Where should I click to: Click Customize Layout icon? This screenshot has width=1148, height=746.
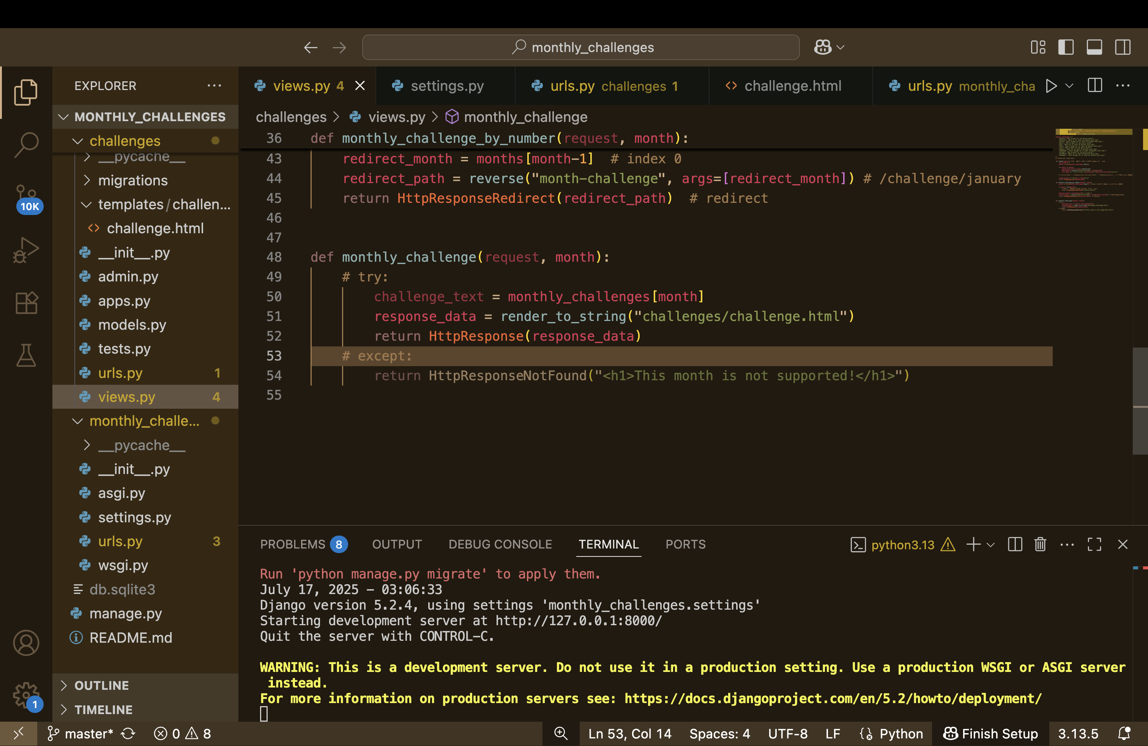[x=1038, y=47]
